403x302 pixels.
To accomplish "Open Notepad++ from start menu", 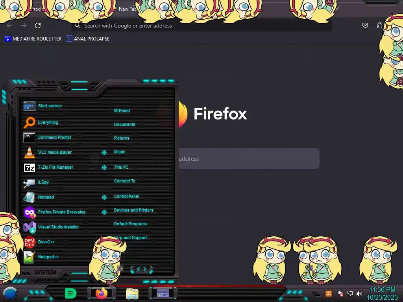I will tap(41, 257).
